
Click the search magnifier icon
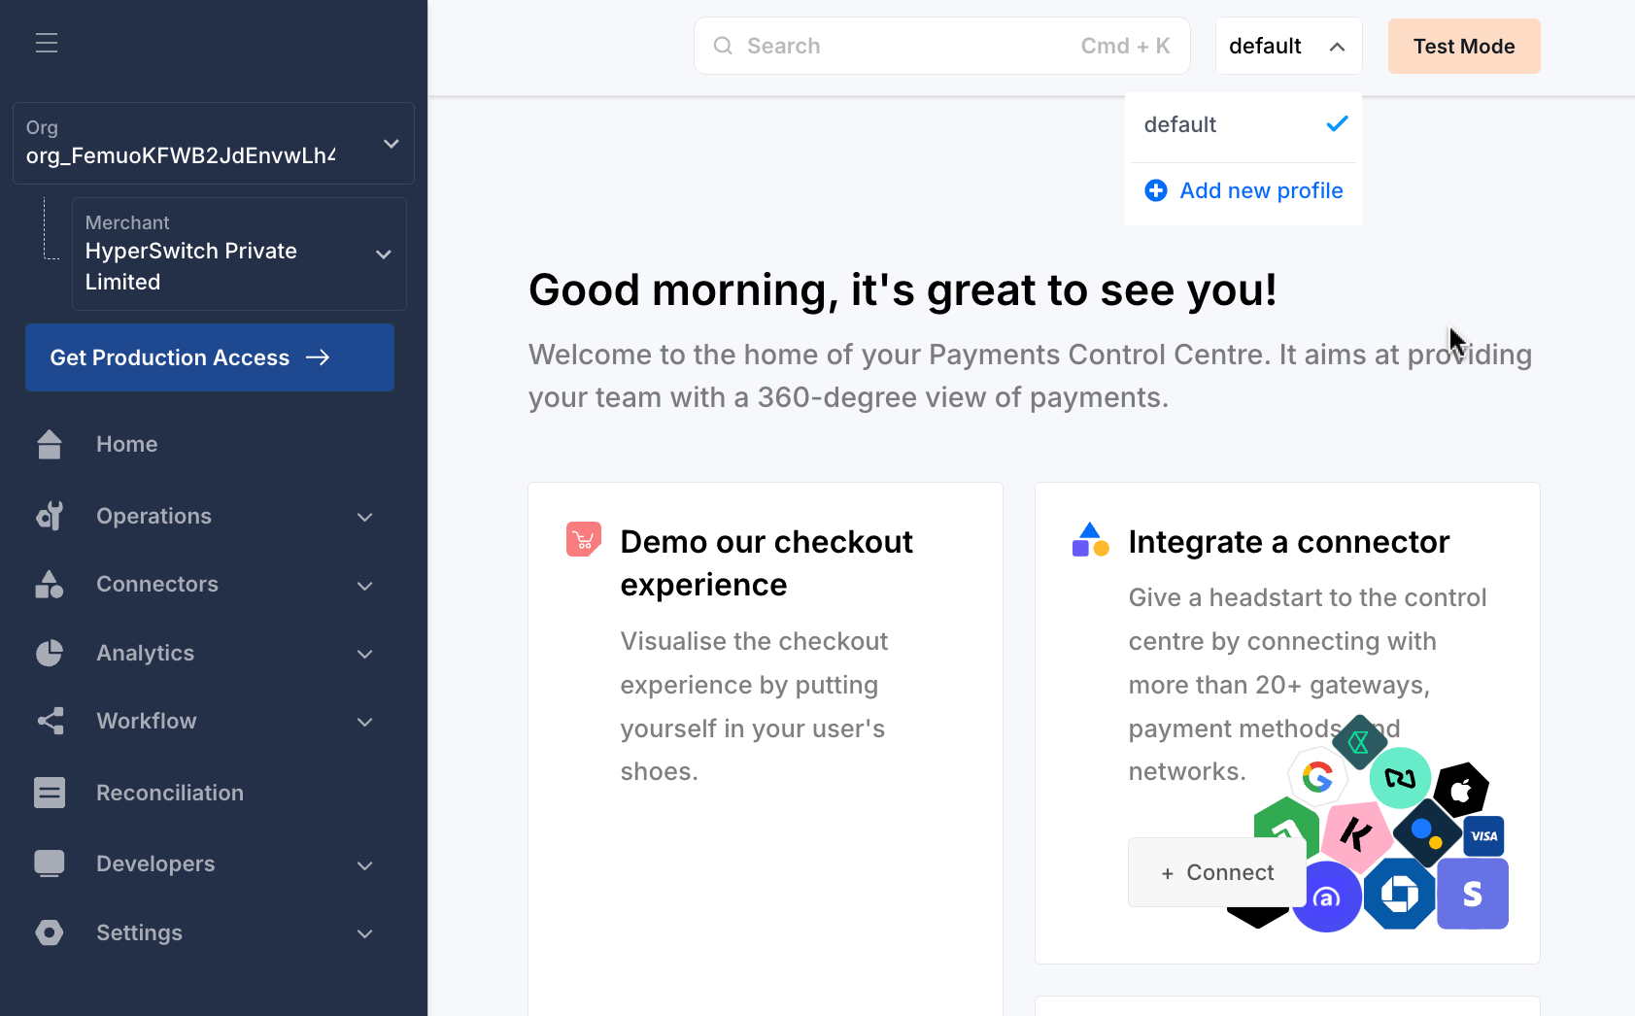click(x=723, y=46)
